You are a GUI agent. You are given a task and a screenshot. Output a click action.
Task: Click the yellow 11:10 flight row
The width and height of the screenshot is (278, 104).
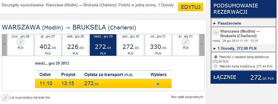103,83
